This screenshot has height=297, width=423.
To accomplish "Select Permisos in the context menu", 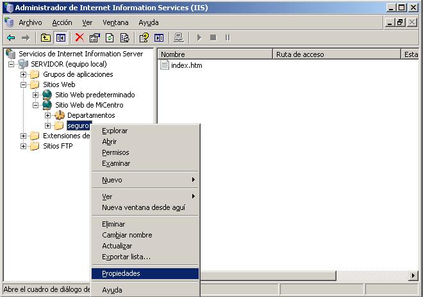I will (x=115, y=152).
